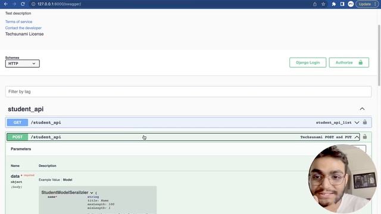The width and height of the screenshot is (381, 214).
Task: Click the Techsunami POST and PUT label
Action: (326, 137)
